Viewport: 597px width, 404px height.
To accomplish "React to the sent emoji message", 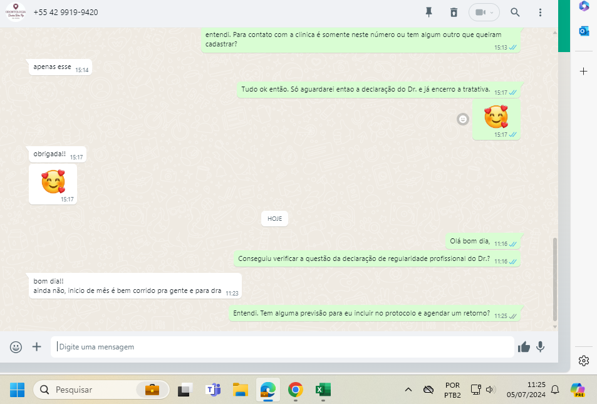I will (462, 119).
